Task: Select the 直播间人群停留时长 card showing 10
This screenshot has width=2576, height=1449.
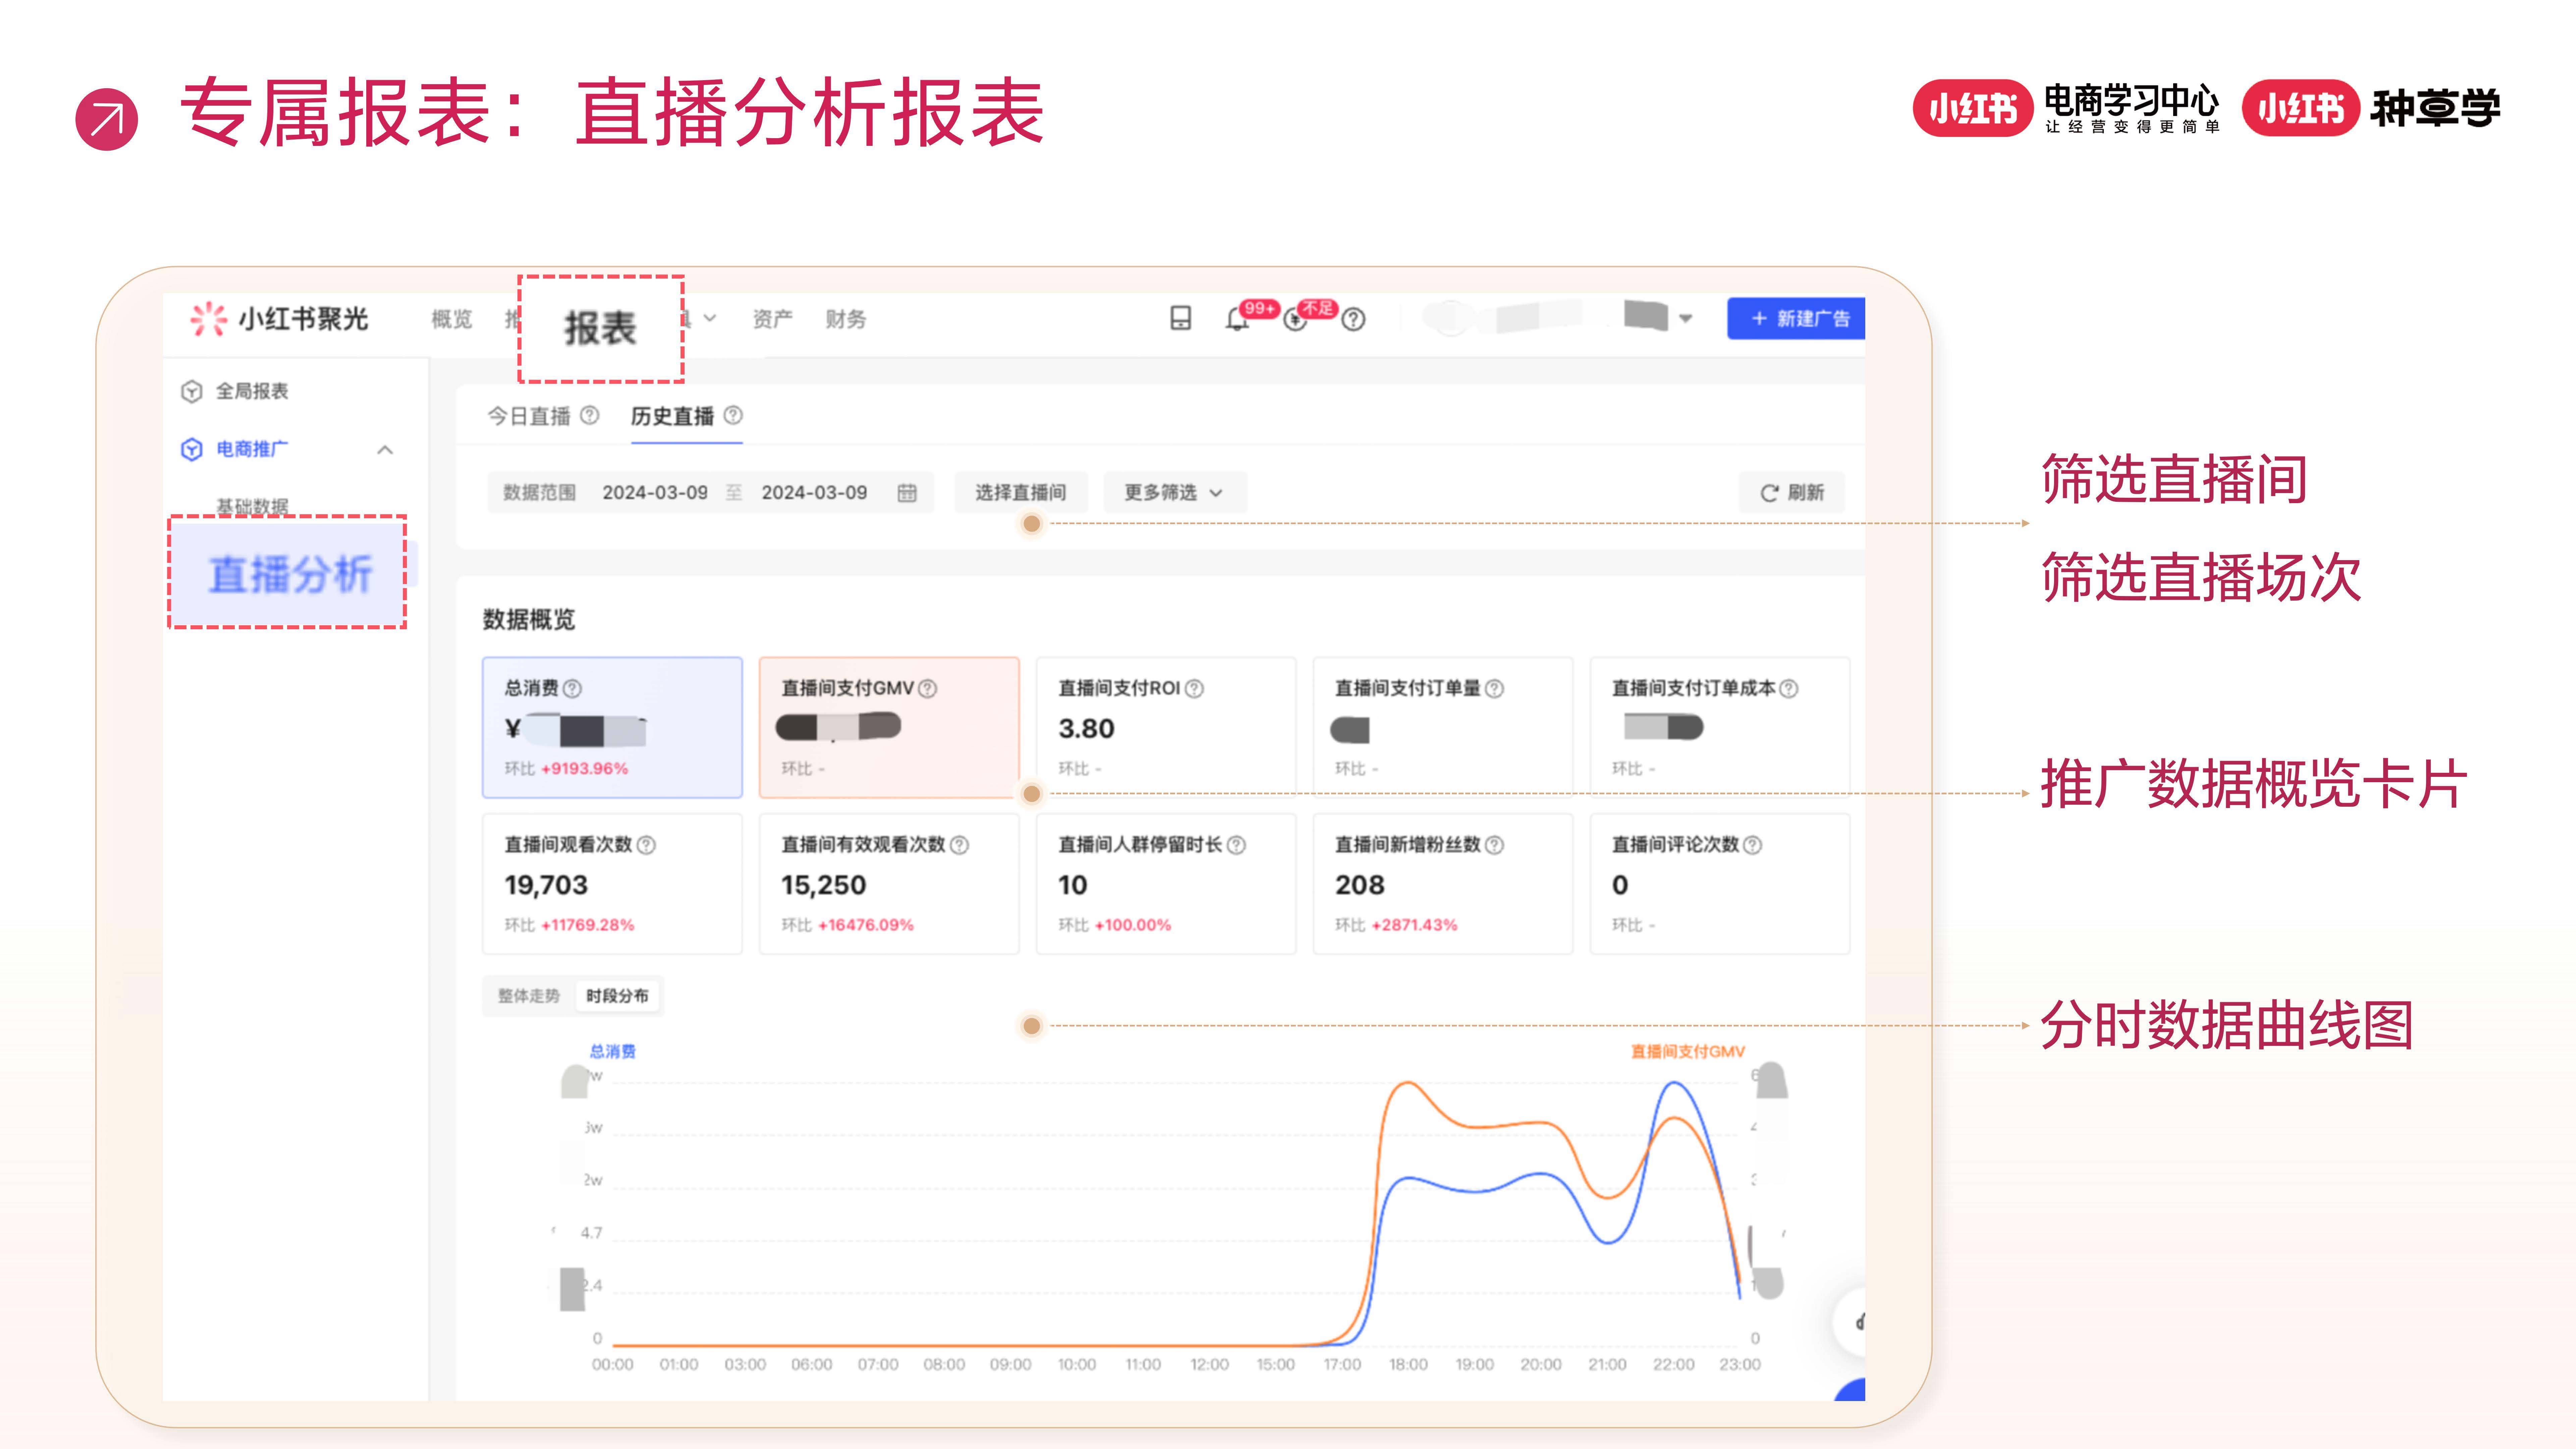Action: point(1166,884)
